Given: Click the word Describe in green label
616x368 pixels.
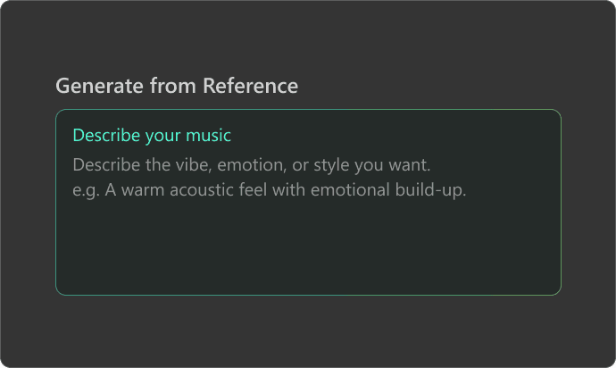Looking at the screenshot, I should [x=106, y=135].
